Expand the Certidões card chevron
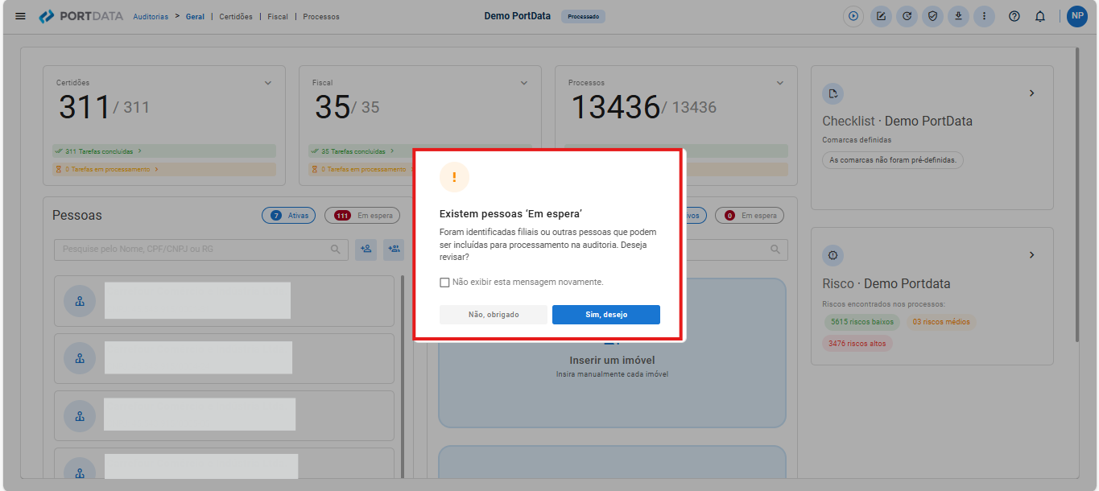Viewport: 1099px width, 491px height. pyautogui.click(x=268, y=83)
